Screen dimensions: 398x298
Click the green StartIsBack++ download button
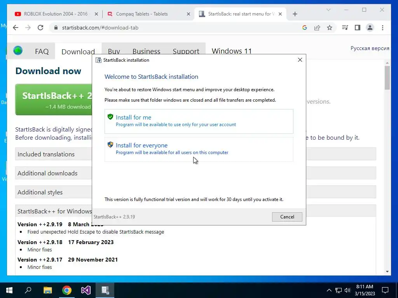[54, 100]
